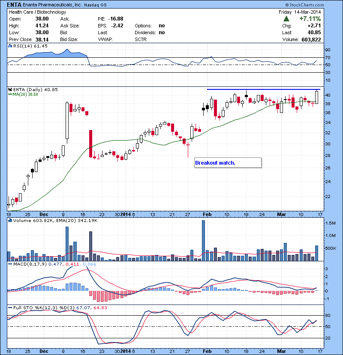This screenshot has height=355, width=343.
Task: Click the Health Care / Biotechnology sector label
Action: point(37,12)
